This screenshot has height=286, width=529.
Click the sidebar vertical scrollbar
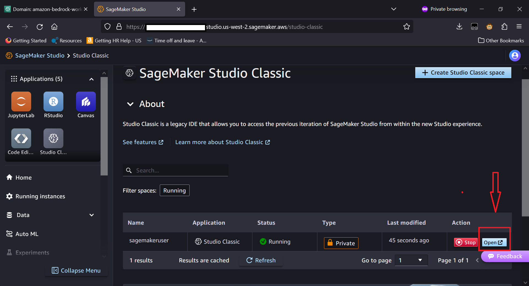point(104,127)
